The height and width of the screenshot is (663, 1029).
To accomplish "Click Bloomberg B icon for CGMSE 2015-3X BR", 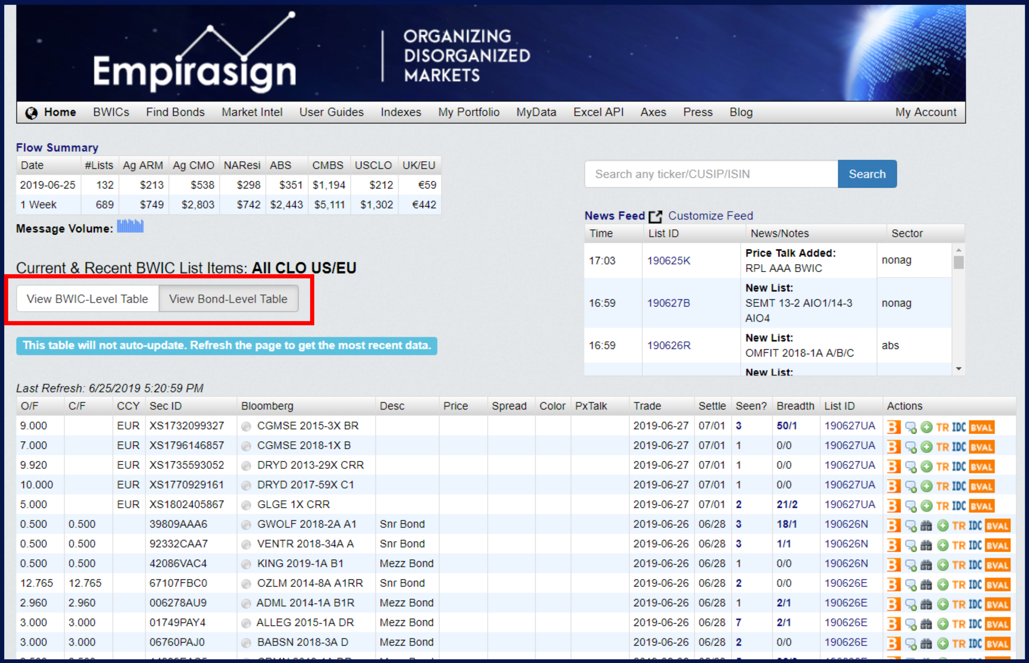I will 894,427.
